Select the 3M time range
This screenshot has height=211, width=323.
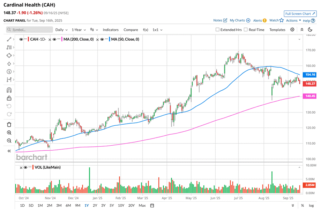click(x=59, y=205)
